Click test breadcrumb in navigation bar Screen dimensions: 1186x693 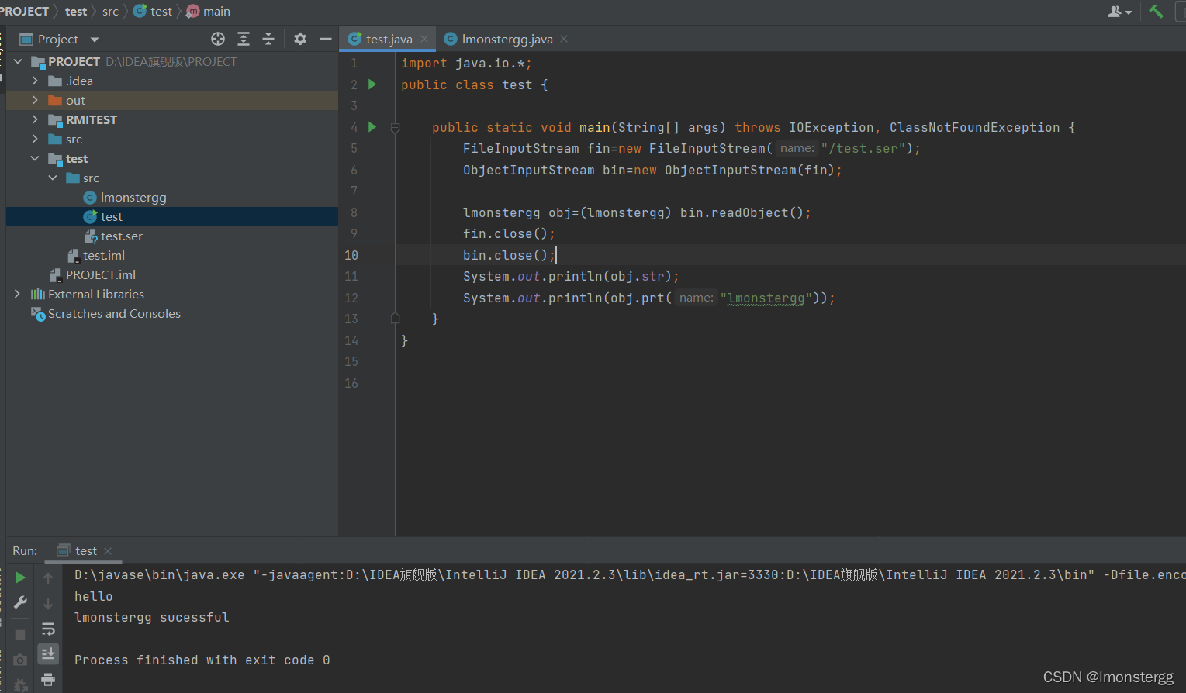pyautogui.click(x=76, y=11)
